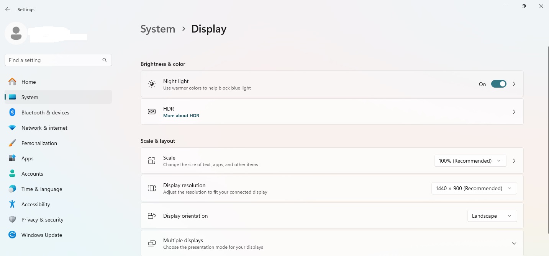Click the System breadcrumb link
Screen dimensions: 549x256
click(158, 29)
